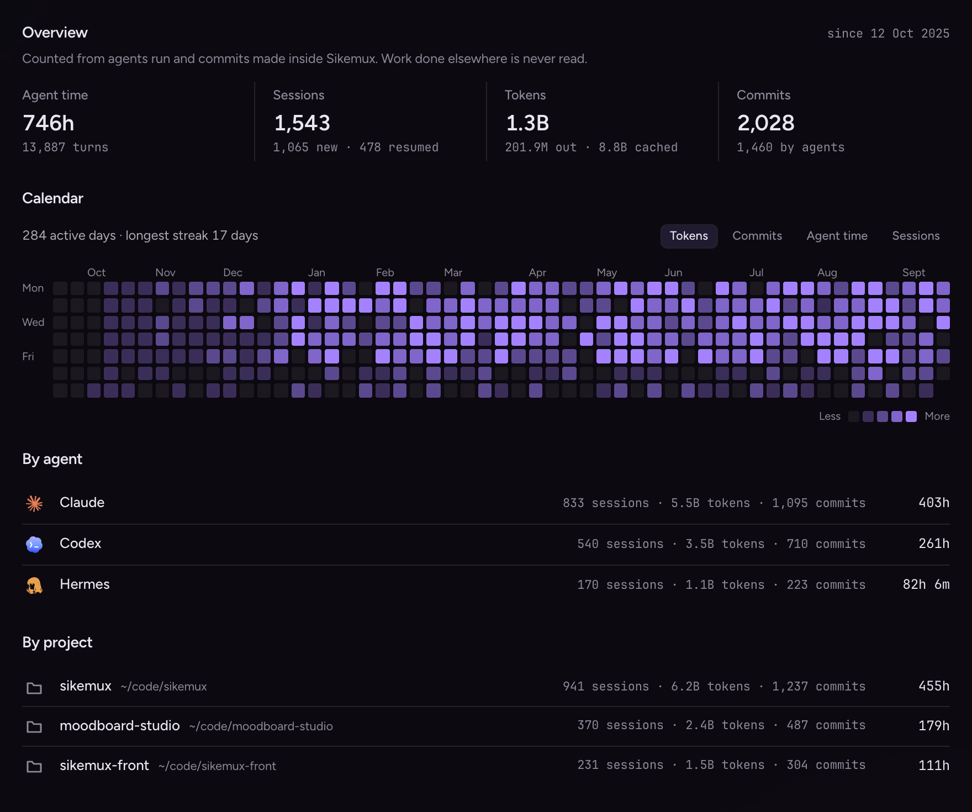Click the Sept month label on calendar

(913, 272)
